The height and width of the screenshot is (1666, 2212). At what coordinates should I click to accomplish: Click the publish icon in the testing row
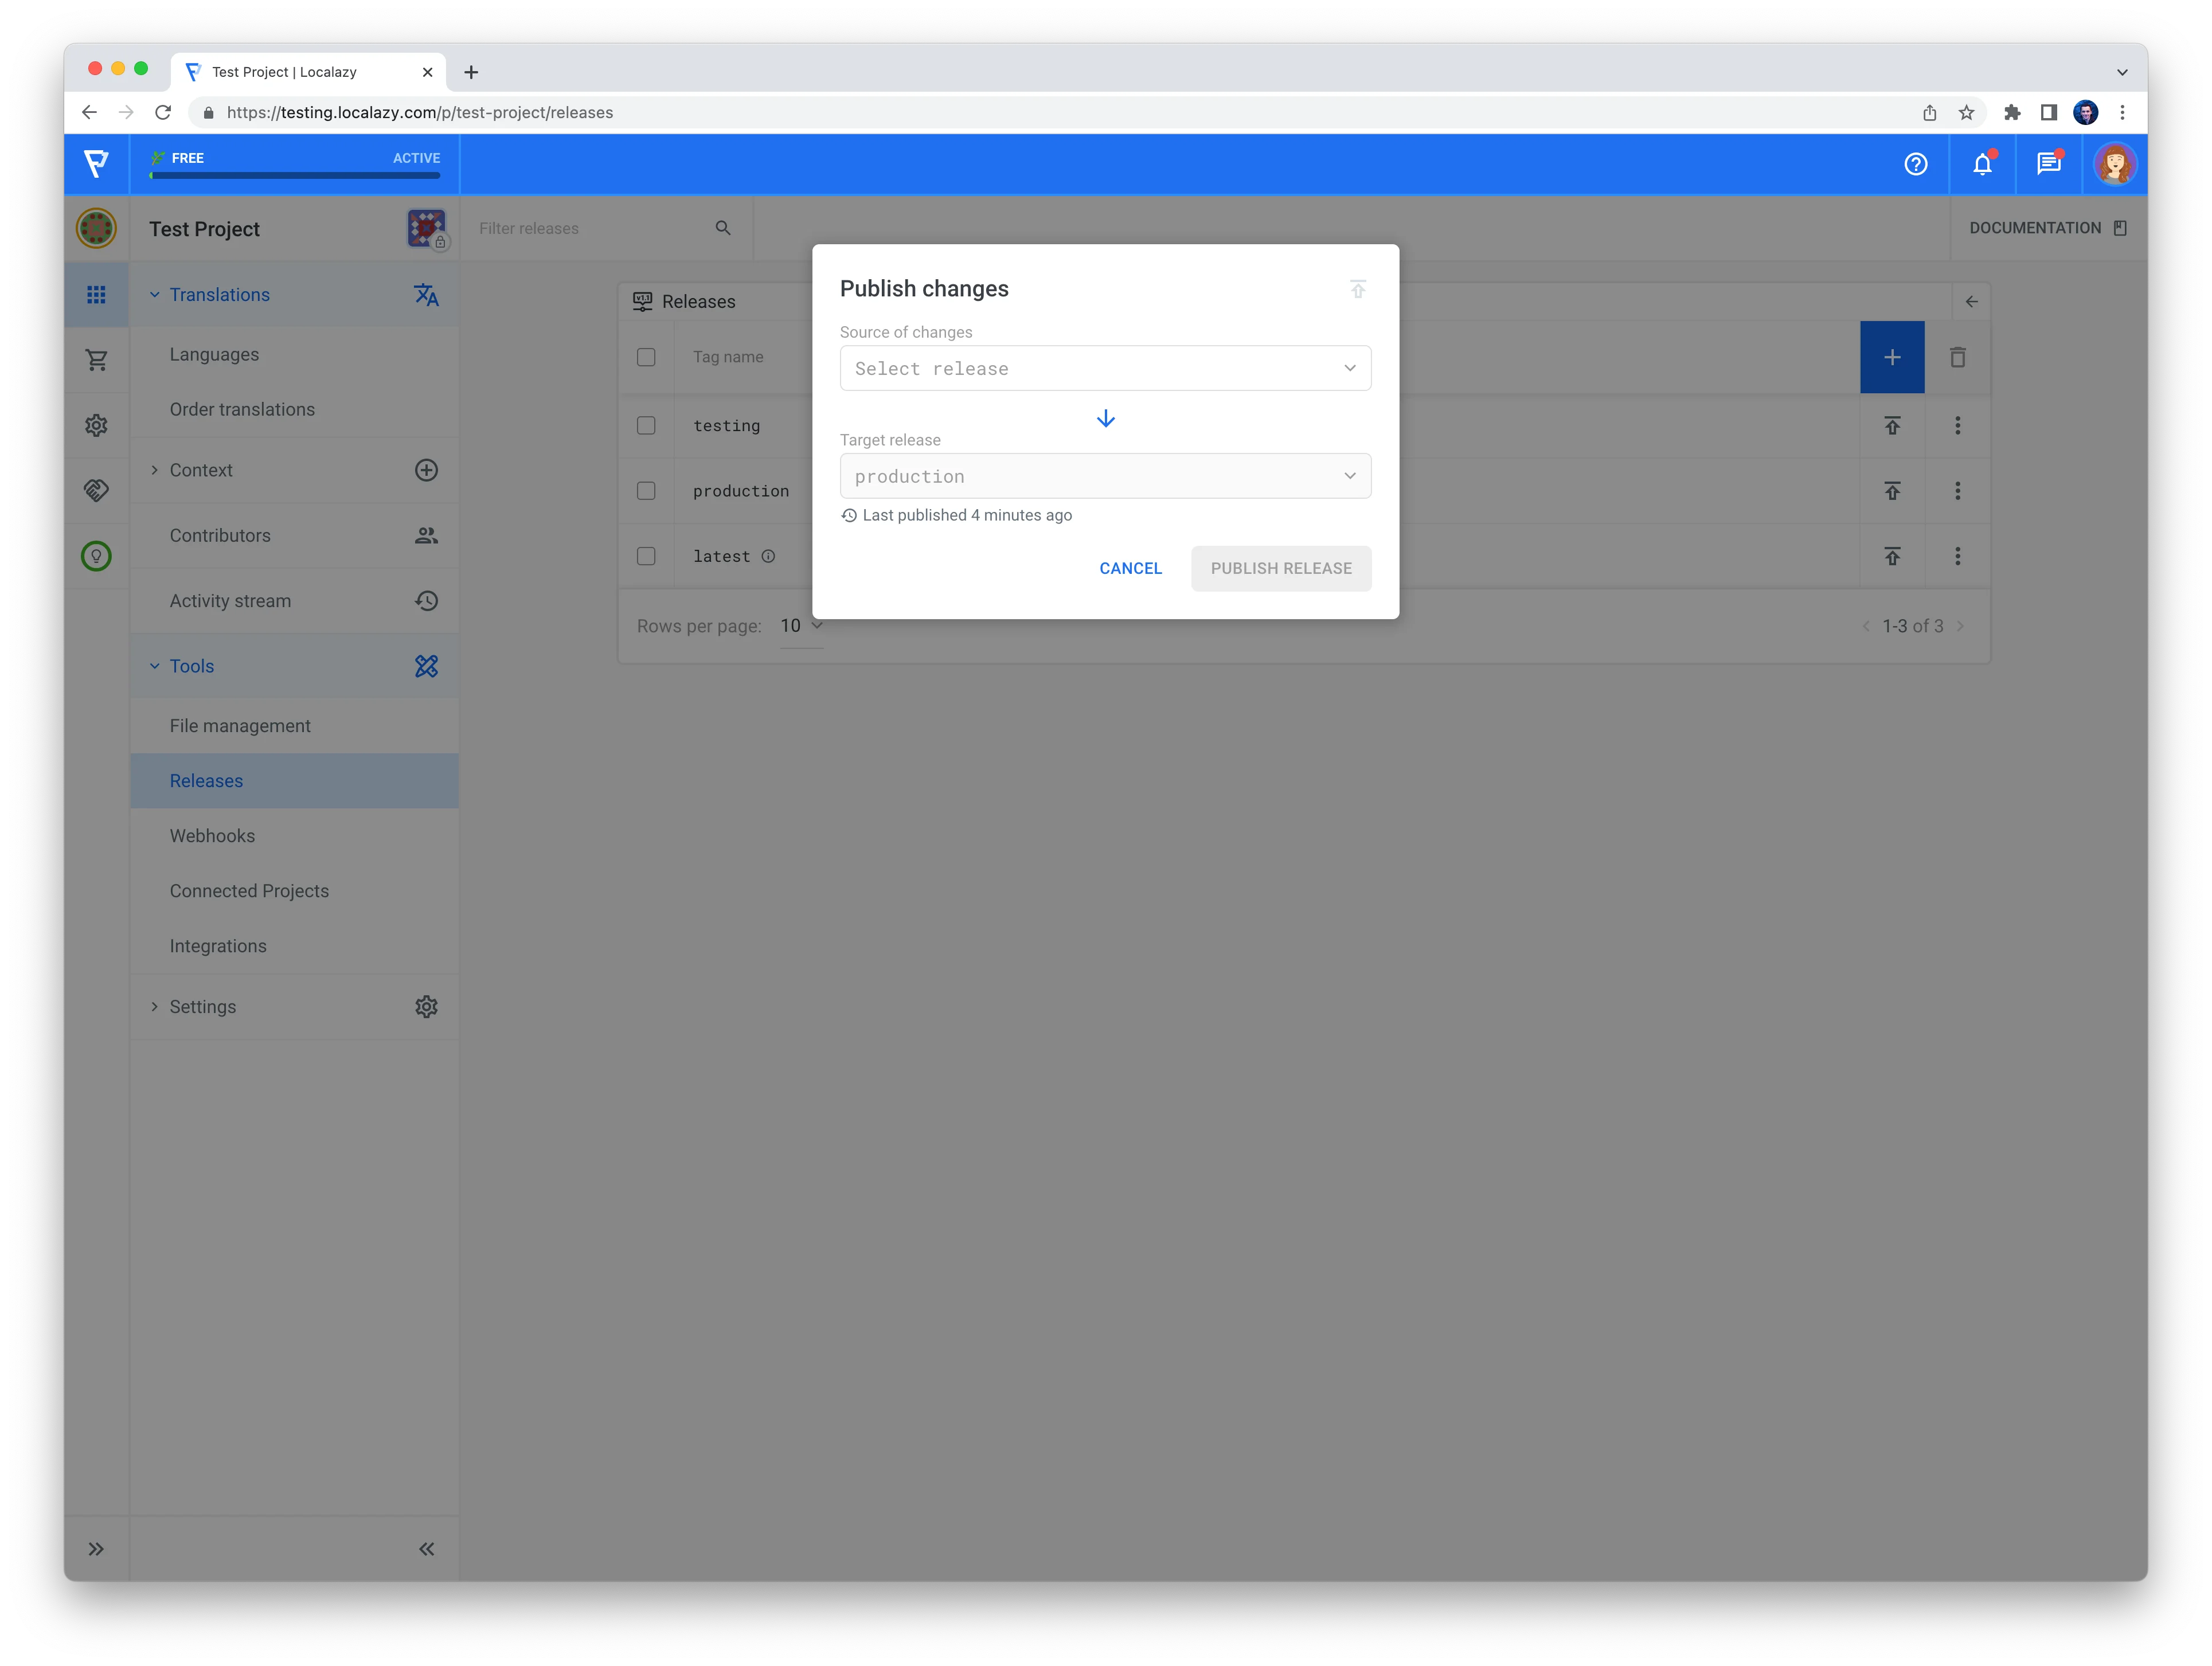(1892, 426)
